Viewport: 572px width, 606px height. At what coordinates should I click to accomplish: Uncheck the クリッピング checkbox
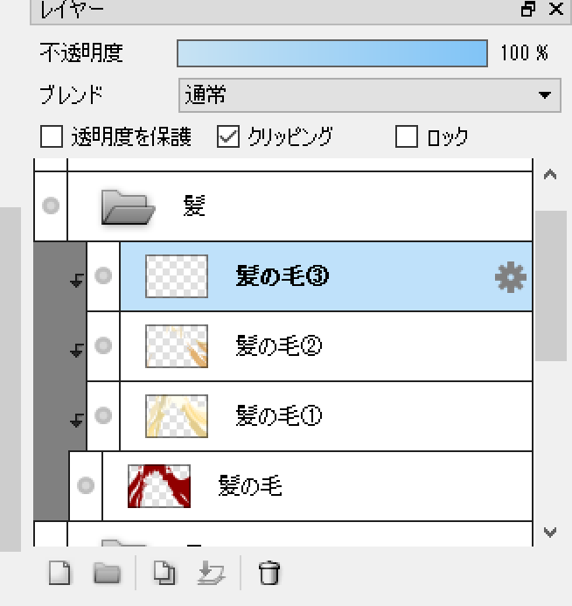pos(227,136)
